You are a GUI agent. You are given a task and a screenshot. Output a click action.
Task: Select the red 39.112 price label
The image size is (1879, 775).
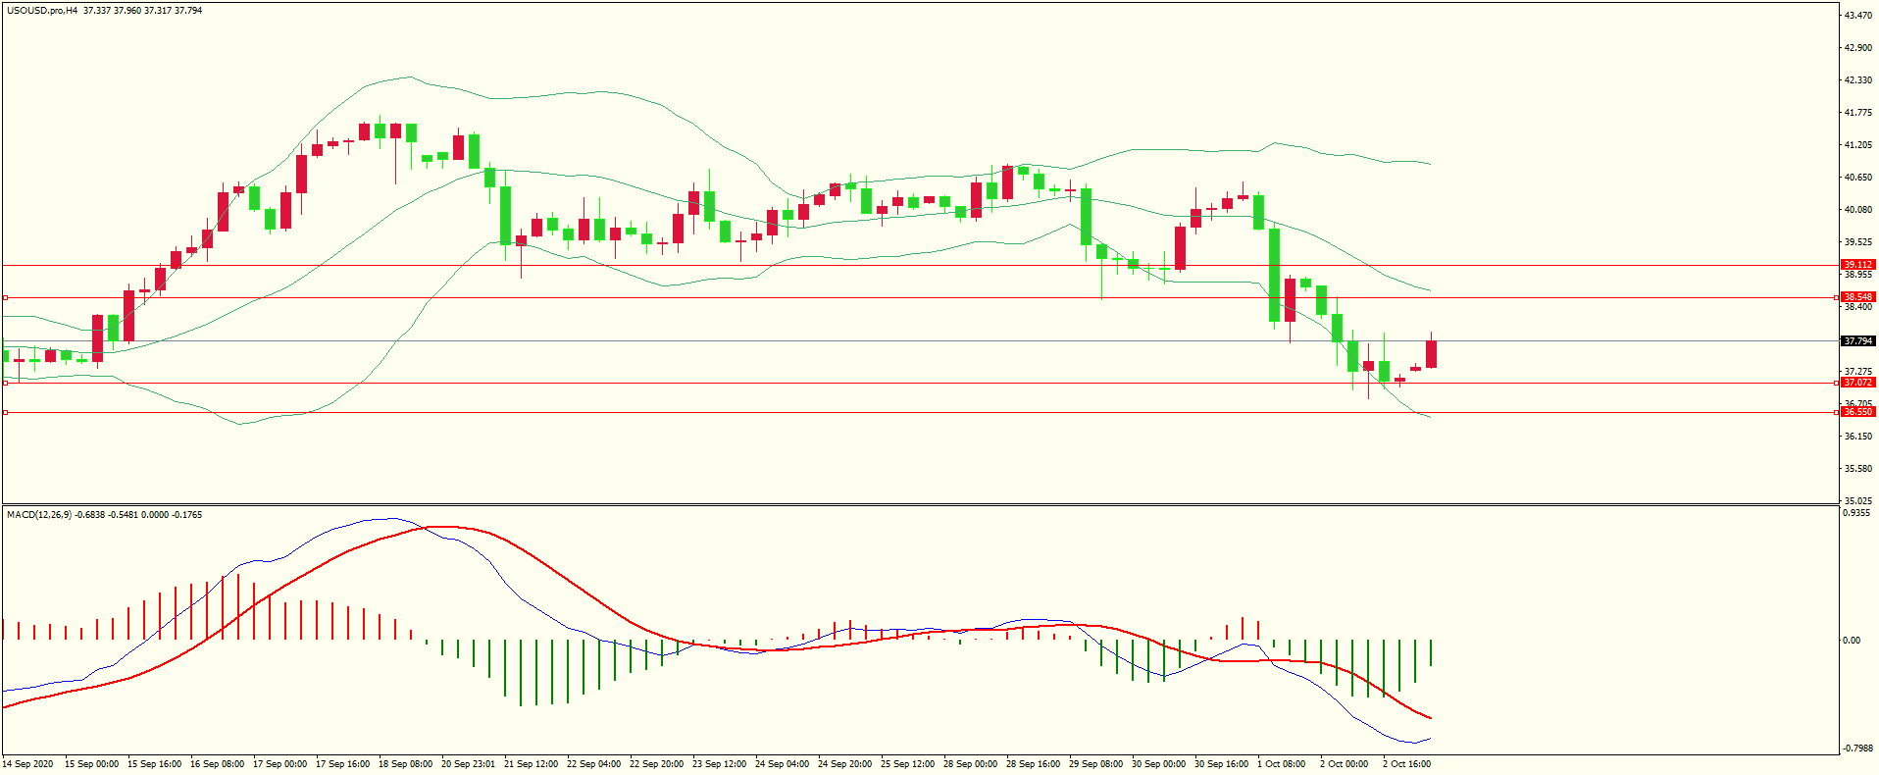click(1857, 265)
